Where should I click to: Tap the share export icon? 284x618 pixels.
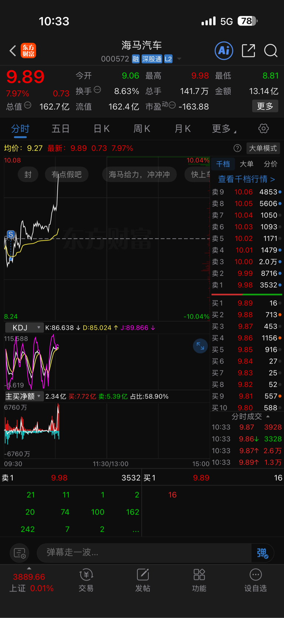coord(248,50)
